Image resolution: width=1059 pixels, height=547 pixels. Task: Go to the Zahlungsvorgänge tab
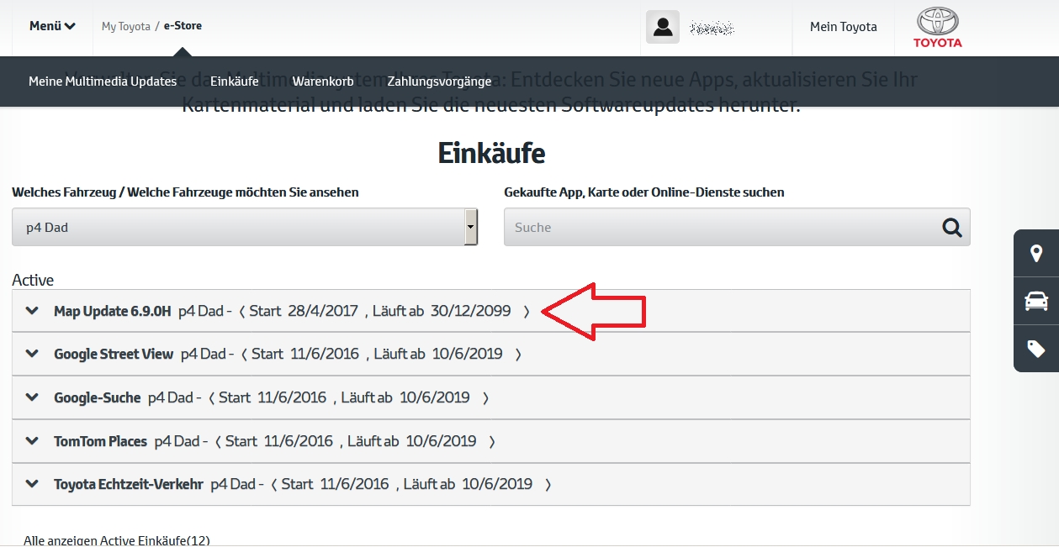[x=439, y=82]
